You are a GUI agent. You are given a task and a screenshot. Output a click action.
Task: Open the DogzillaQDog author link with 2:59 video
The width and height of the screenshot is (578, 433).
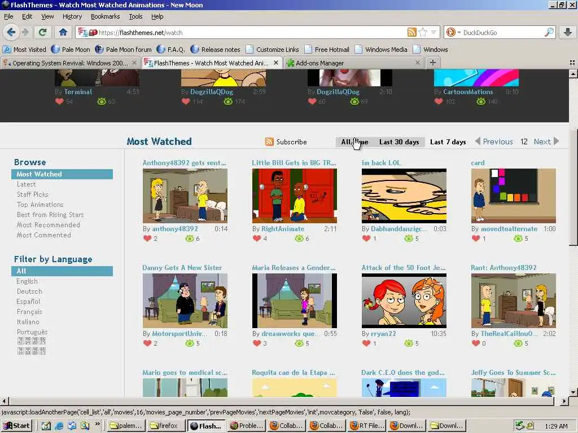coord(212,92)
